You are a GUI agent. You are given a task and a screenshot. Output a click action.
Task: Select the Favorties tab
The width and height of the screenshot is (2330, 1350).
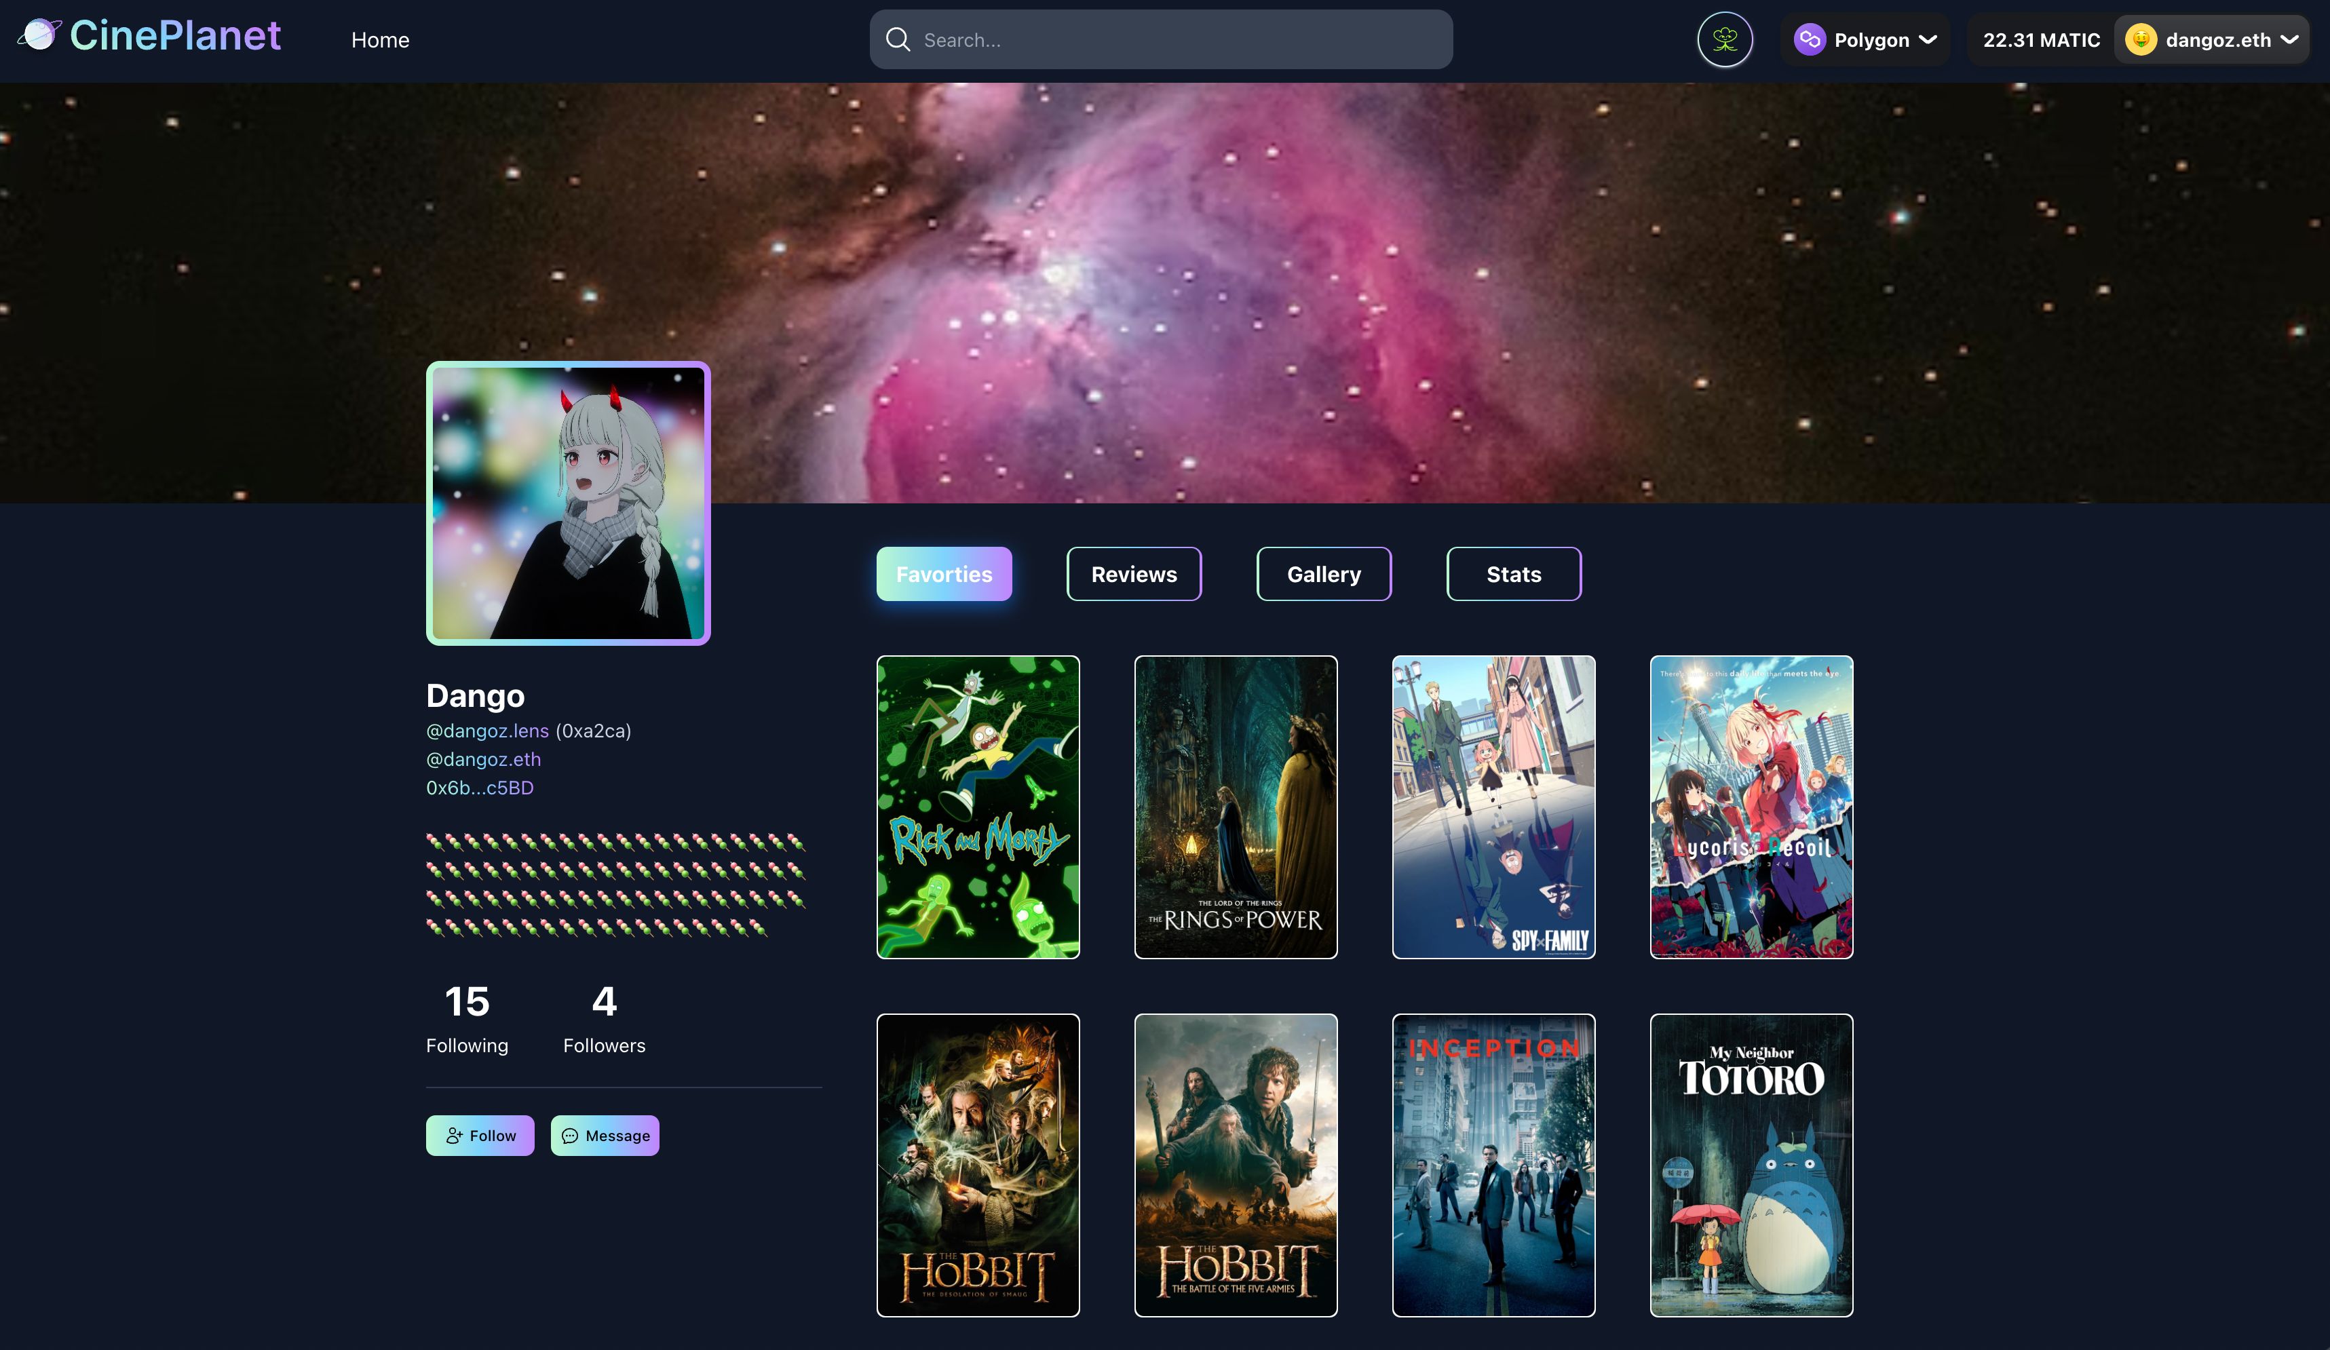[x=944, y=574]
